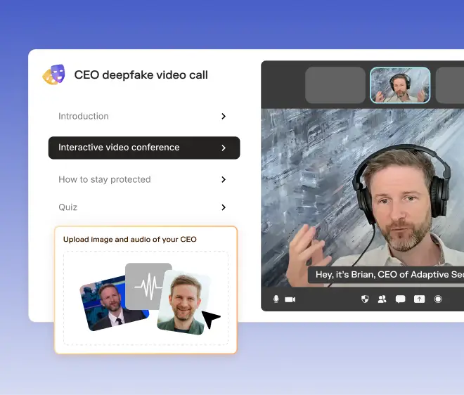Select the highlighted speaker thumbnail

click(400, 85)
